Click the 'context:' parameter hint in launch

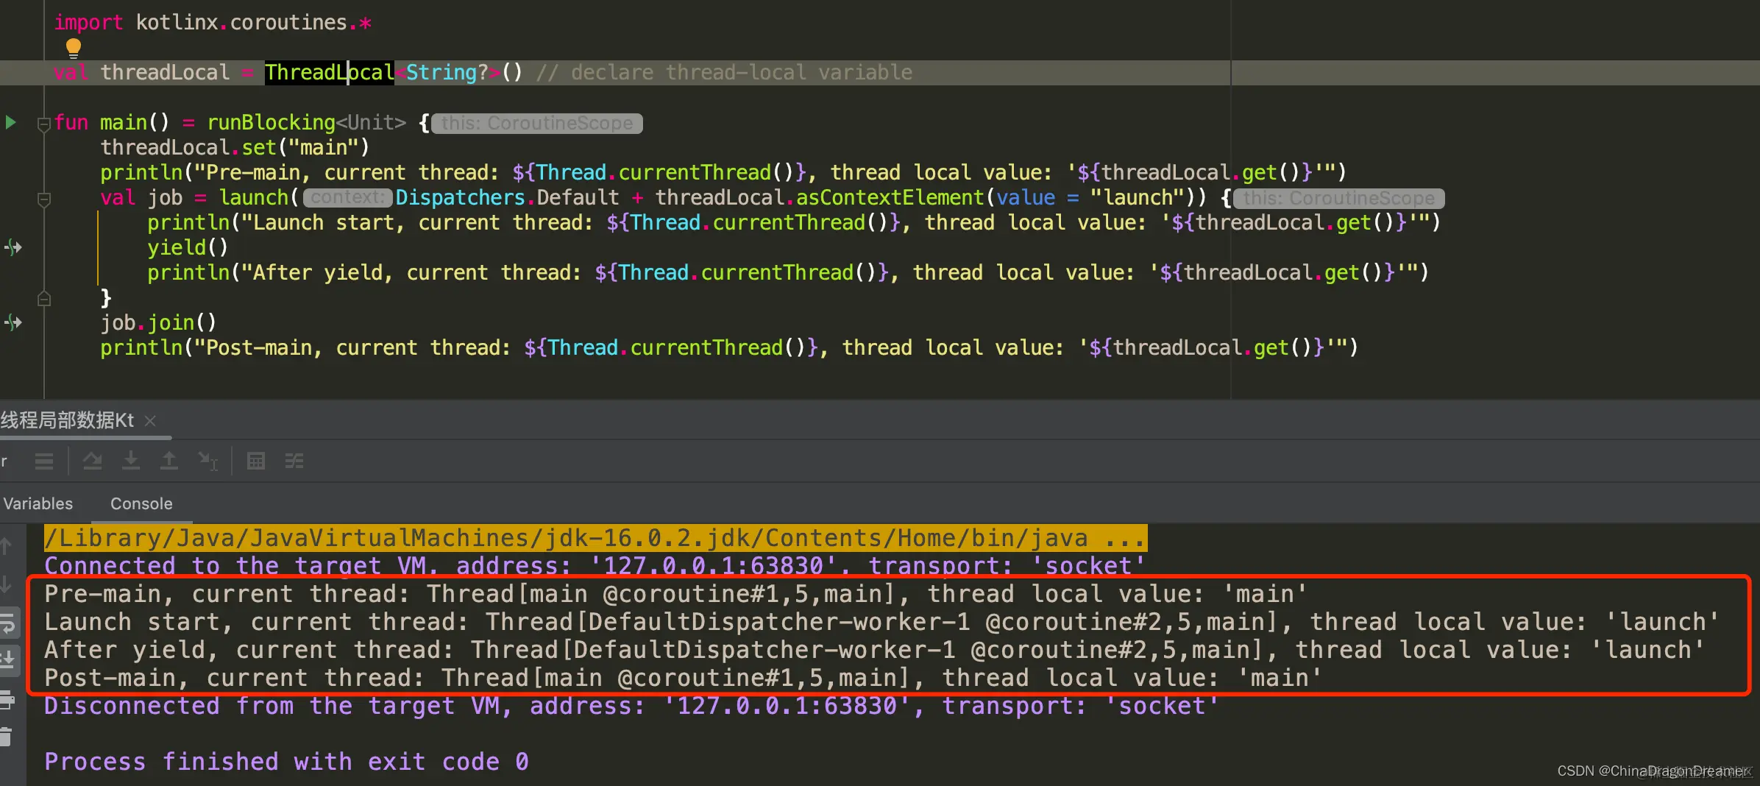point(347,198)
